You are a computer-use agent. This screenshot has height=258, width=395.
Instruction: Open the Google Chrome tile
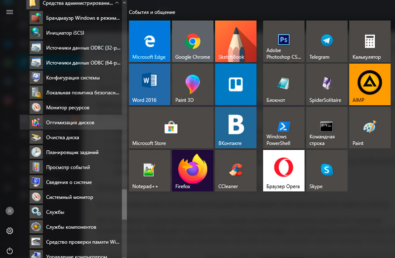coord(192,41)
